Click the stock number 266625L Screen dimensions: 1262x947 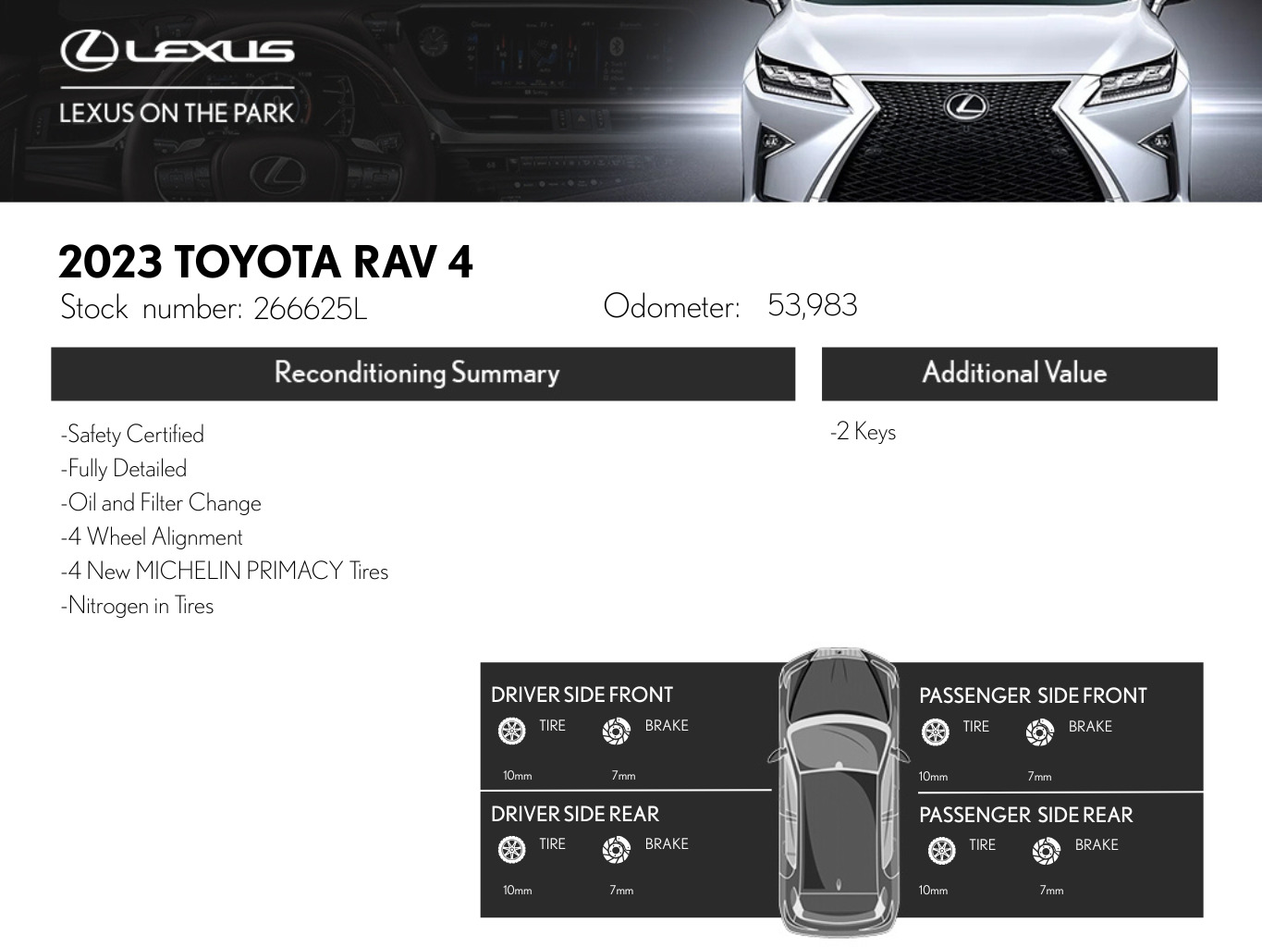tap(310, 308)
